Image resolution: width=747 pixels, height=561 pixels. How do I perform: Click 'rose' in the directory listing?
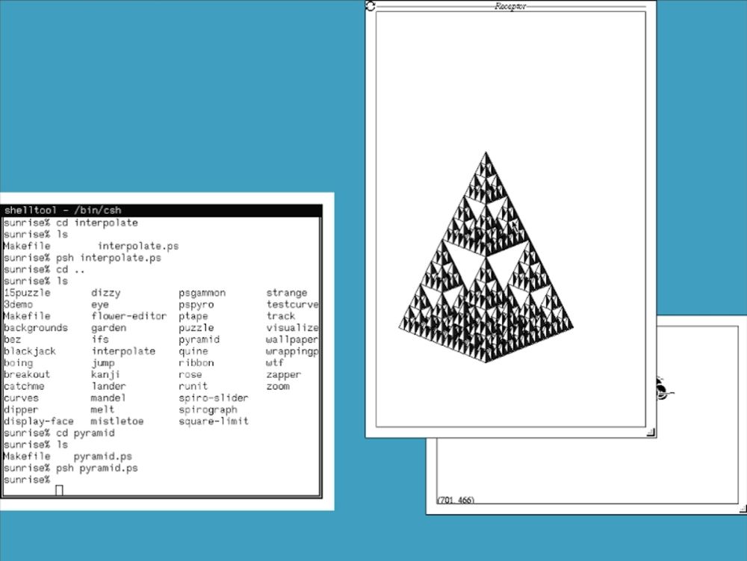click(190, 374)
